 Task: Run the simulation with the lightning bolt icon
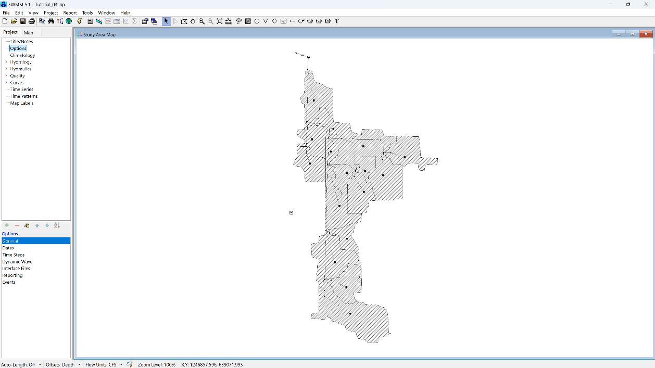[79, 21]
